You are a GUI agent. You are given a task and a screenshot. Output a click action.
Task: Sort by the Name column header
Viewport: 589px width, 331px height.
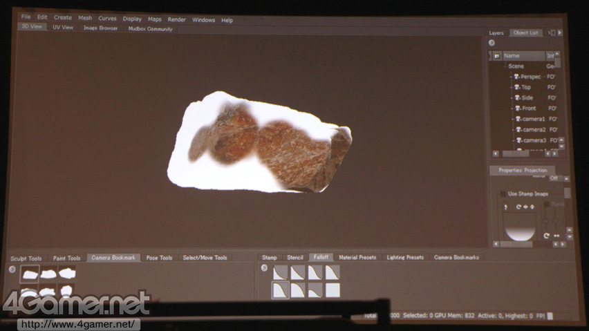click(x=523, y=55)
